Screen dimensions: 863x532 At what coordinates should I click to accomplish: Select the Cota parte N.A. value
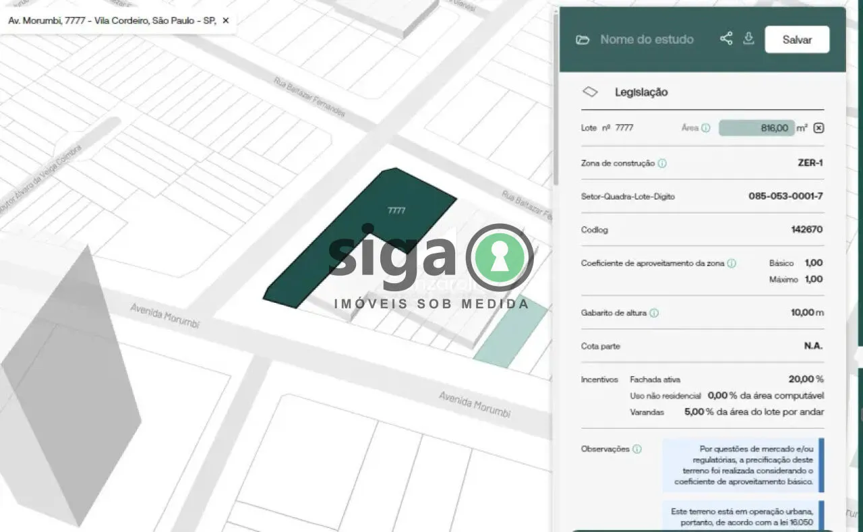(814, 346)
